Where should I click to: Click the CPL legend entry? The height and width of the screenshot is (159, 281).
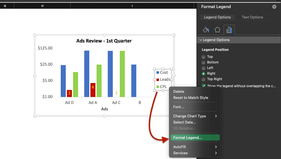(x=162, y=87)
